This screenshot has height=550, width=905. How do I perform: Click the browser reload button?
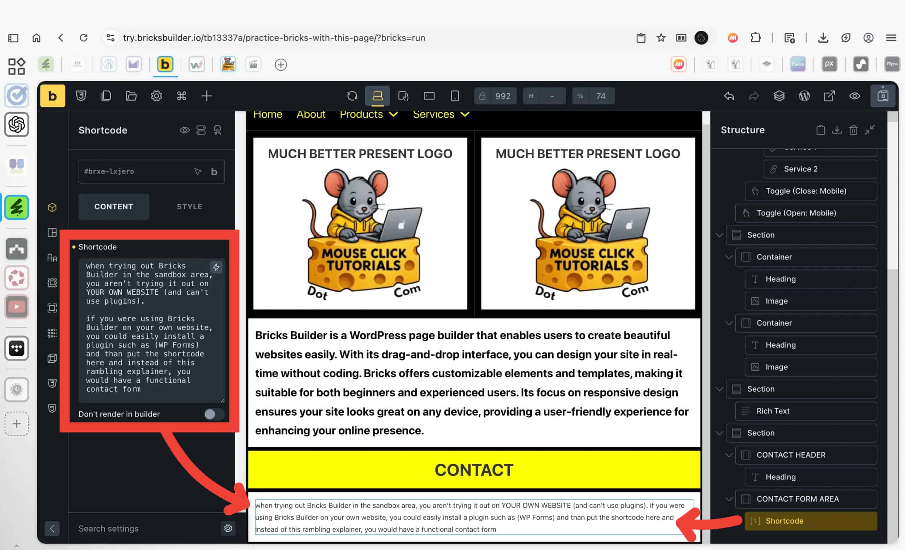point(84,38)
